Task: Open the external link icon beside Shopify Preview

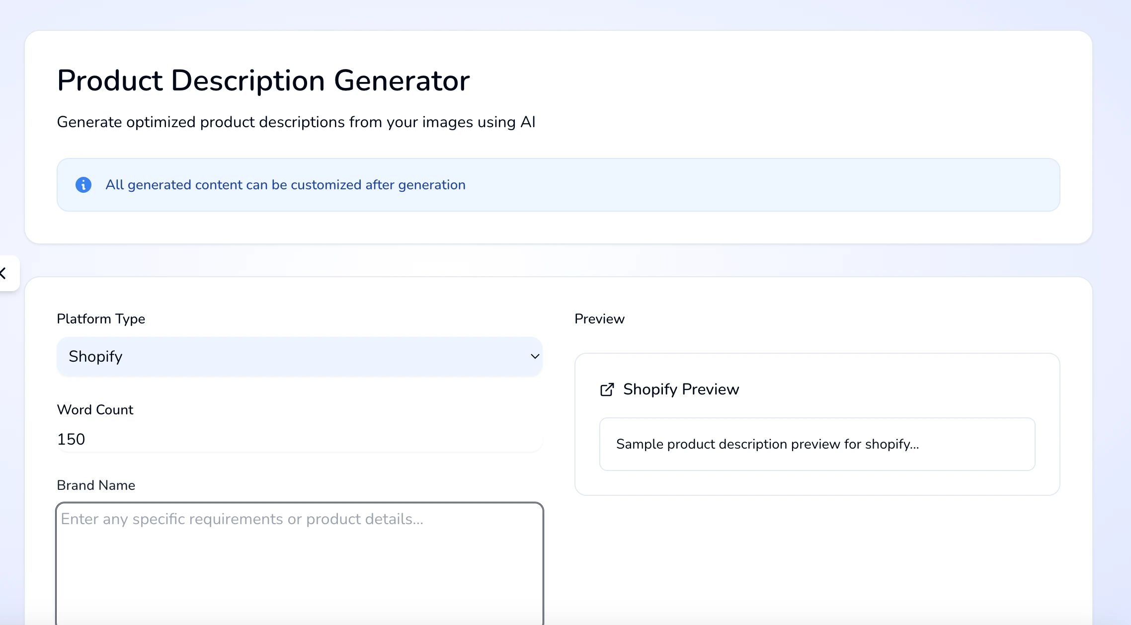Action: (x=607, y=390)
